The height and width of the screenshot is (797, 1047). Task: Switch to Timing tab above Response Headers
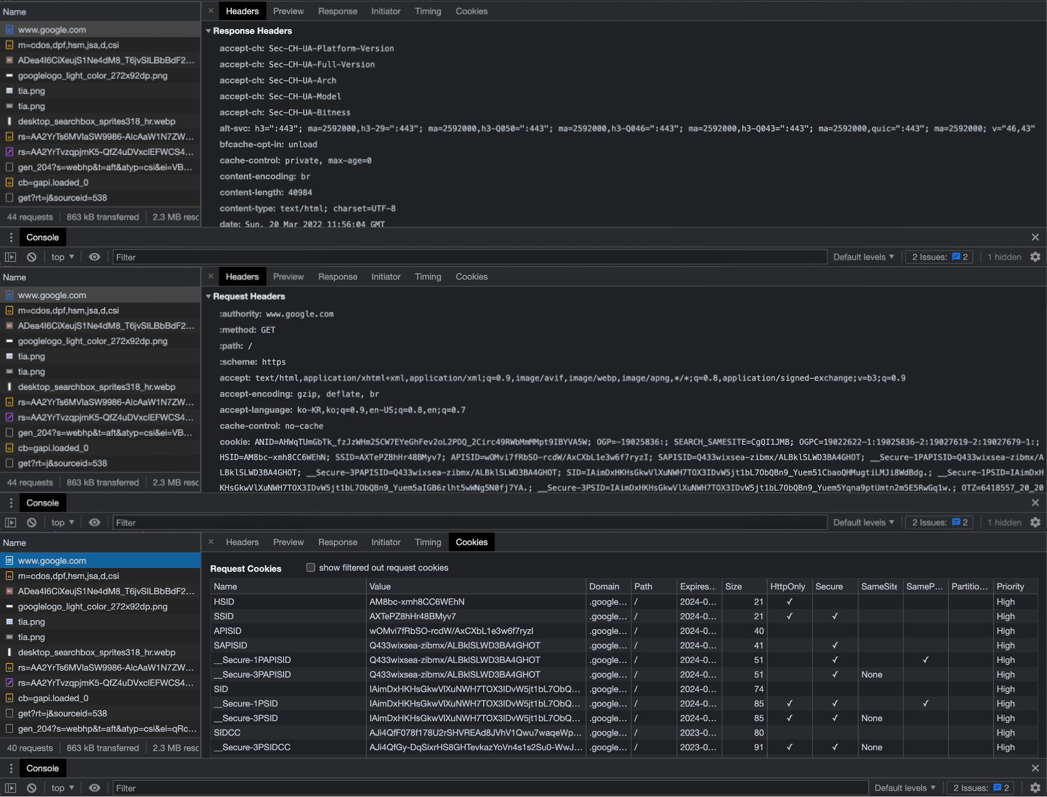tap(428, 11)
